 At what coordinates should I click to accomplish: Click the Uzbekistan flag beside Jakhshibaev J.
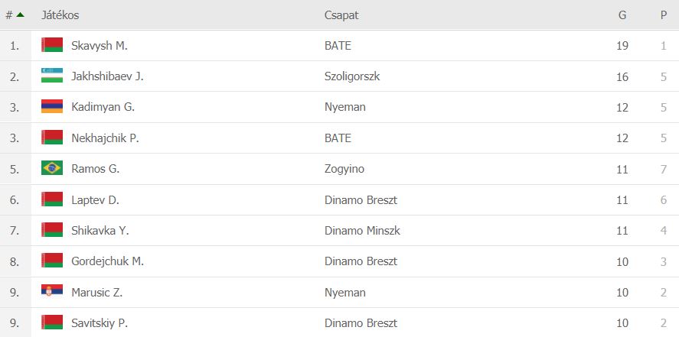(52, 76)
